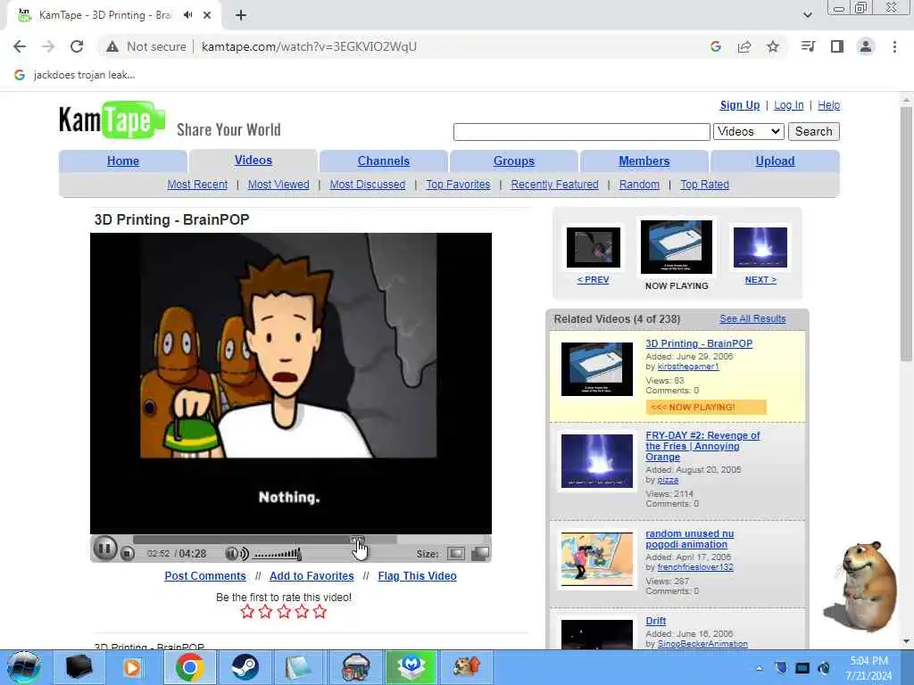Open the Recently Featured link
Viewport: 914px width, 685px height.
555,185
